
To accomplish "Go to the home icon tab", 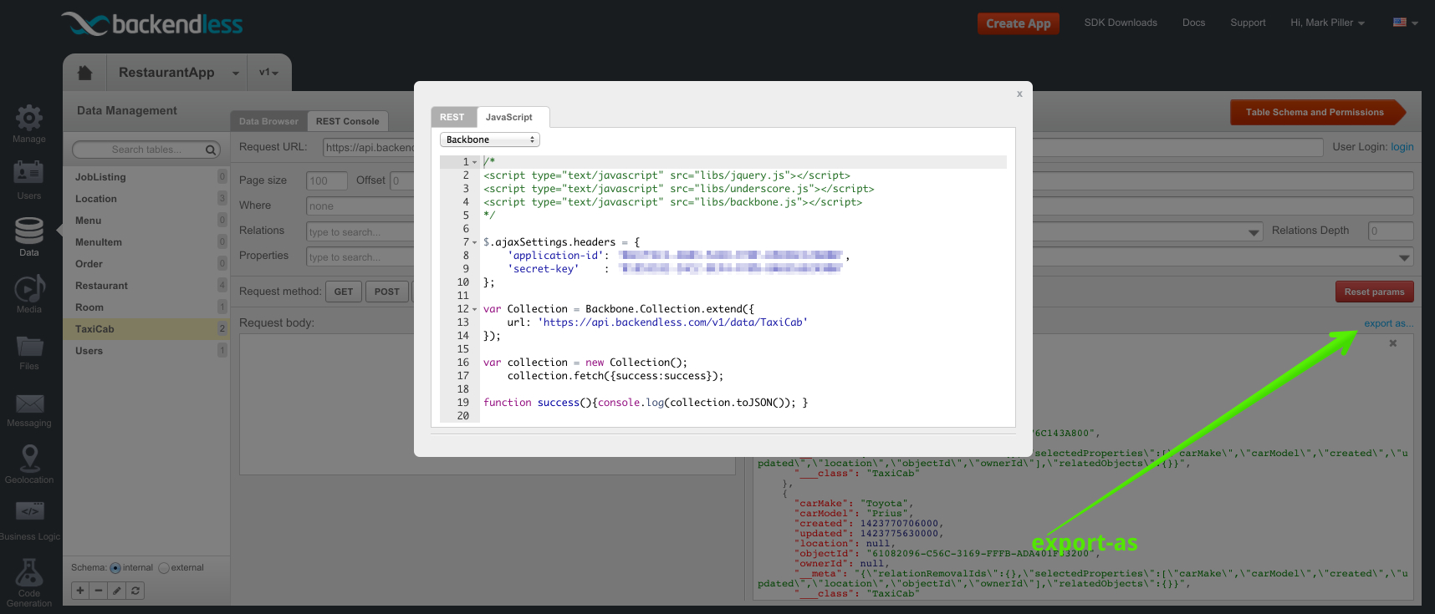I will (x=84, y=73).
